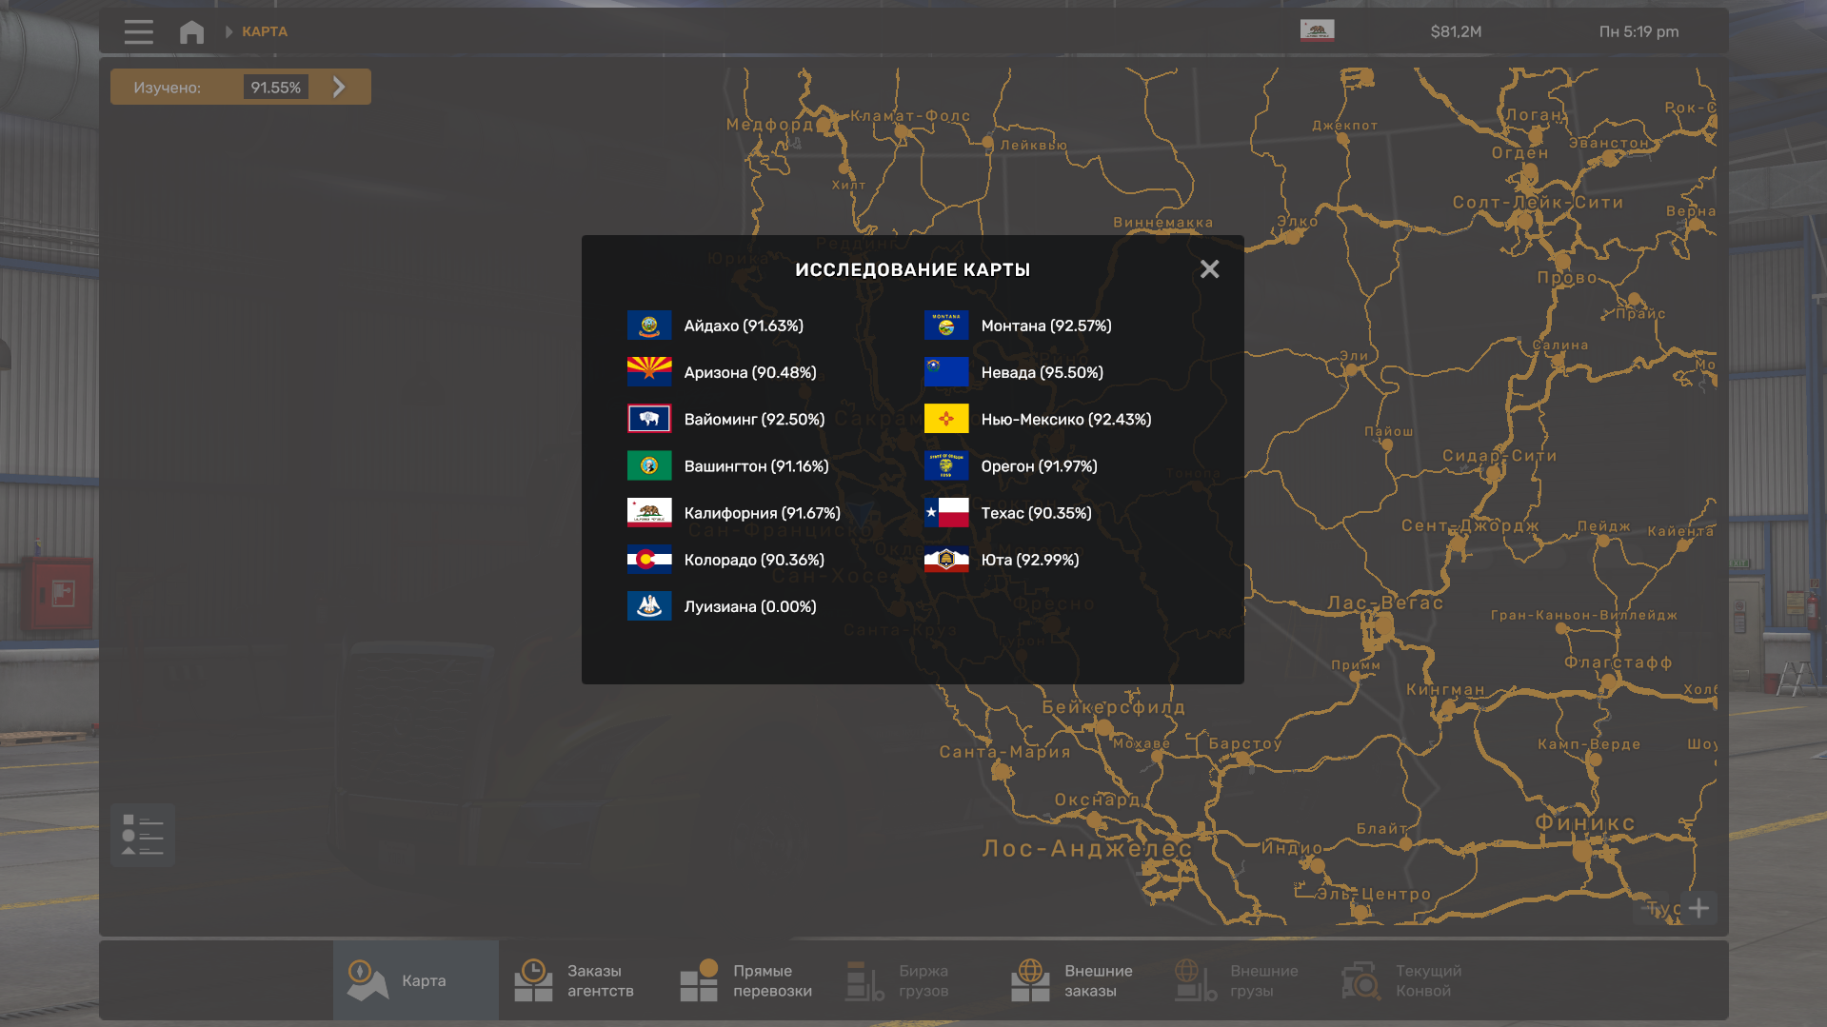
Task: Open the Заказы агентств tab
Action: [x=582, y=980]
